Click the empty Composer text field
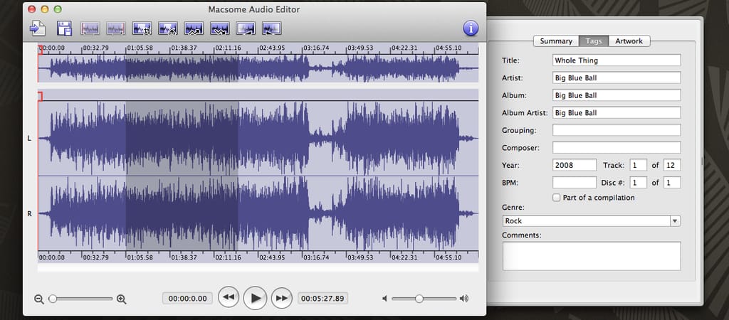 click(x=616, y=148)
